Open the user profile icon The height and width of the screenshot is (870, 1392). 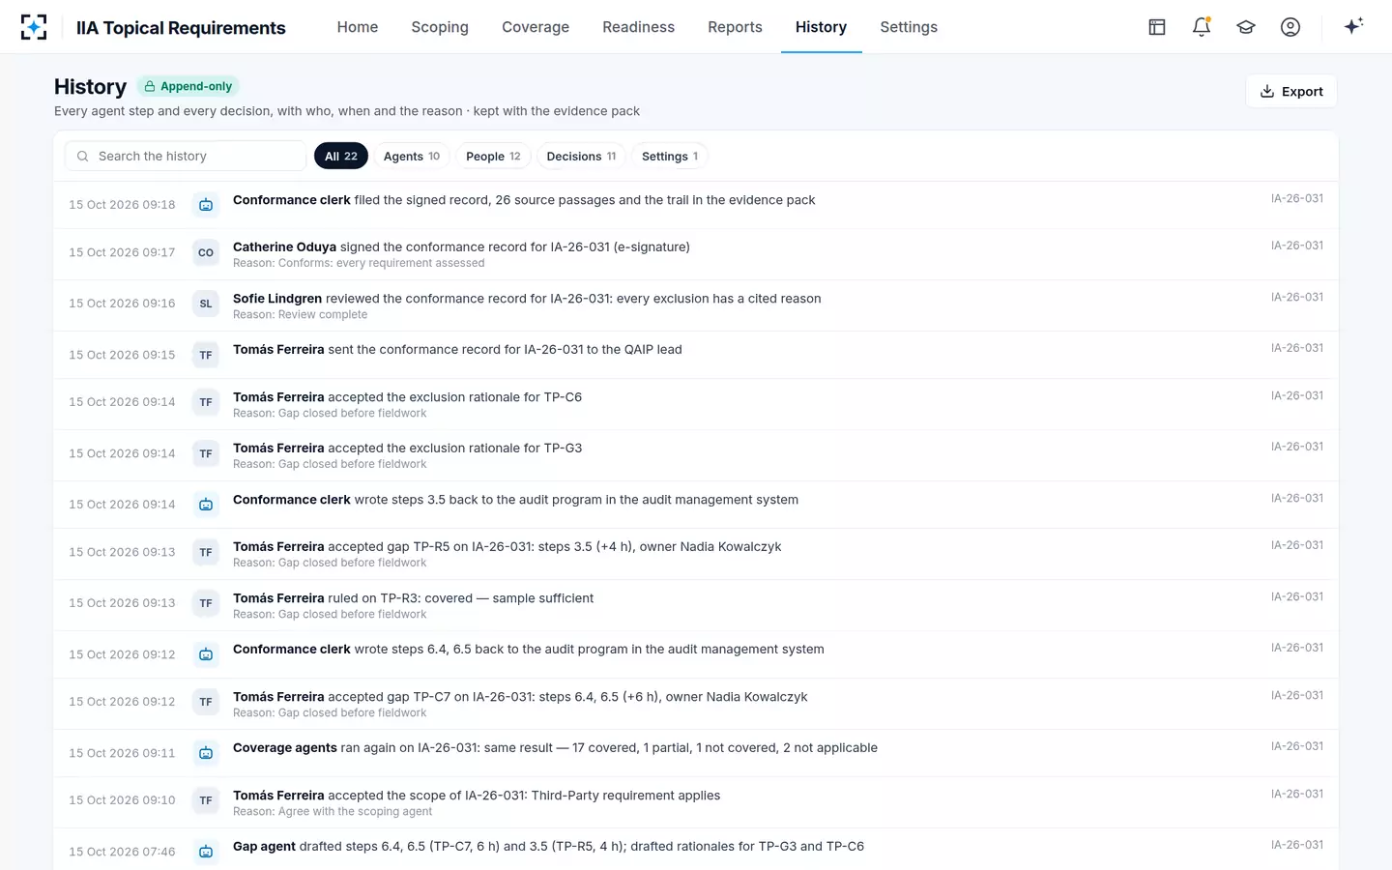pyautogui.click(x=1290, y=27)
